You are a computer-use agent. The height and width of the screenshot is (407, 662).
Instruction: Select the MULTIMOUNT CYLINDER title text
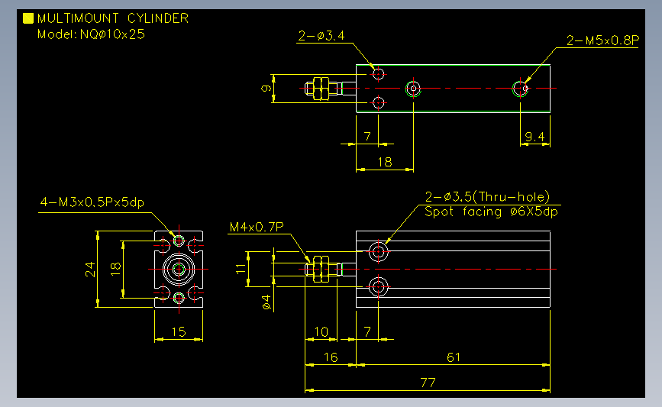[x=113, y=18]
